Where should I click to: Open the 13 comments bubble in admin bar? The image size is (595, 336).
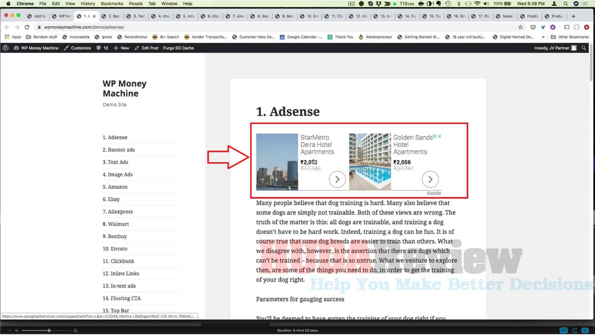pyautogui.click(x=102, y=48)
